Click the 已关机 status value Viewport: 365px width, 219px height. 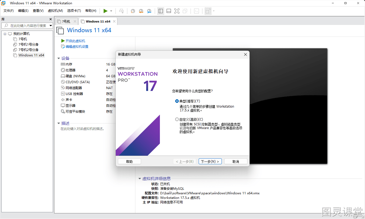165,184
